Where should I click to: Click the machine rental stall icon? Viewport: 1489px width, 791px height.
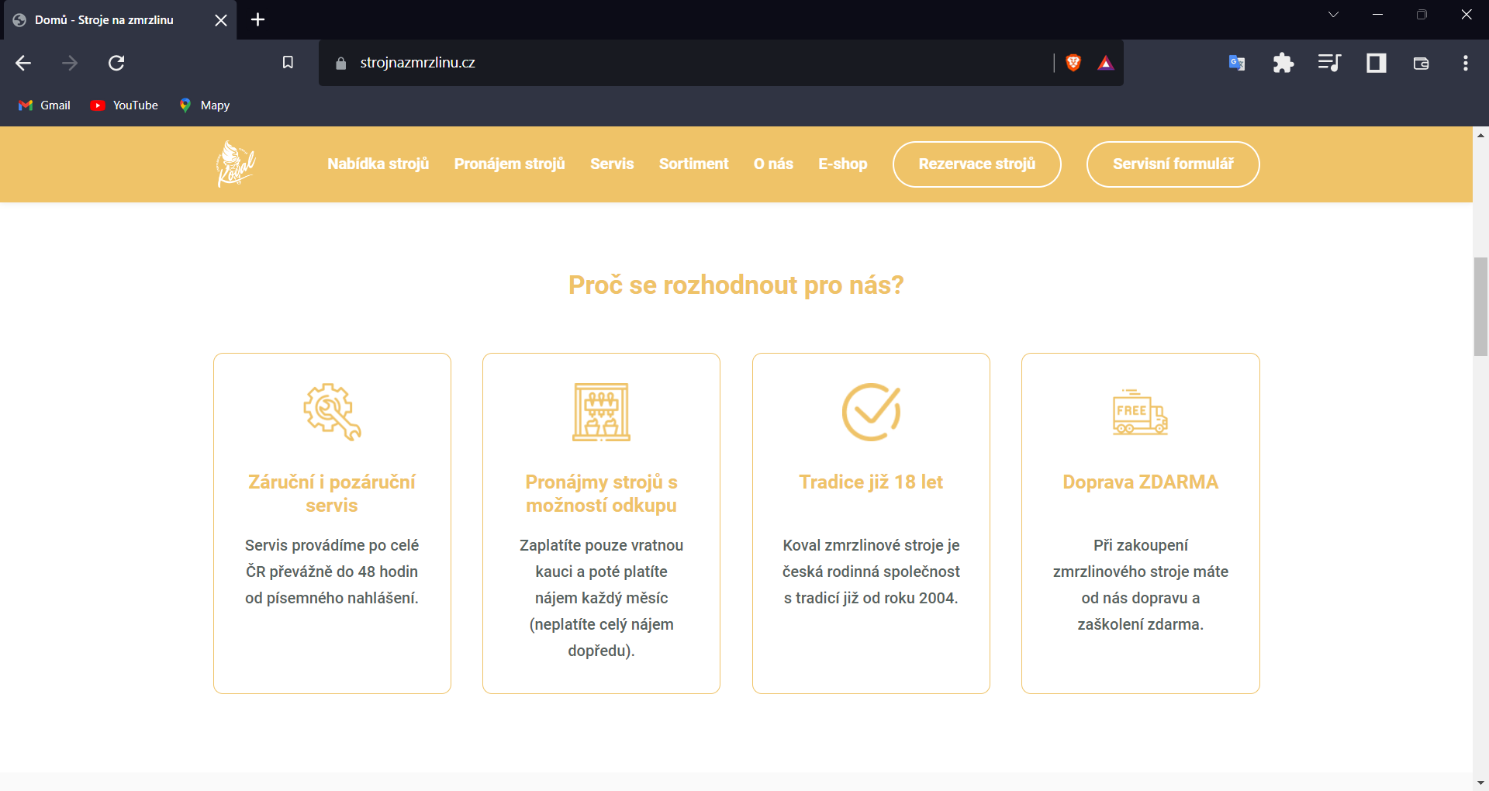point(601,412)
